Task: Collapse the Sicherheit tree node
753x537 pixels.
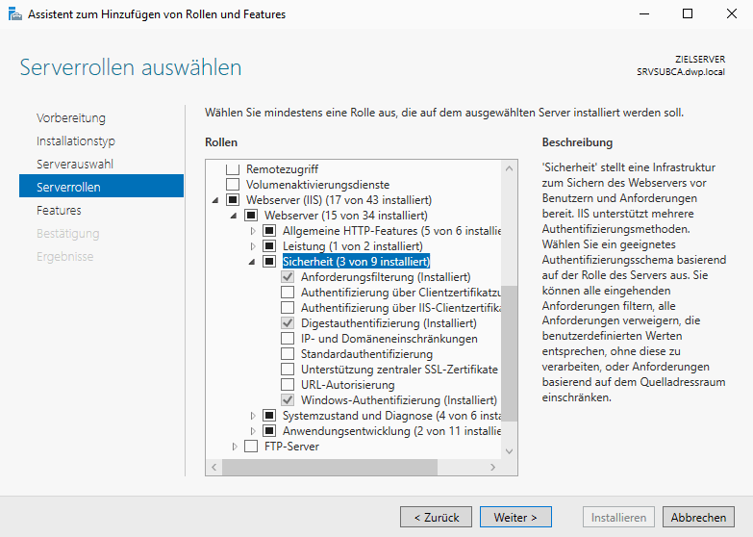Action: tap(253, 262)
